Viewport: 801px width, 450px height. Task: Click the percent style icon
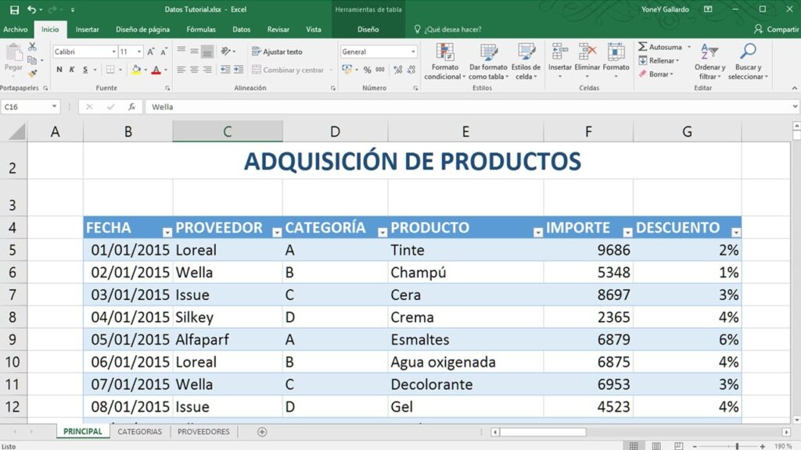click(368, 70)
